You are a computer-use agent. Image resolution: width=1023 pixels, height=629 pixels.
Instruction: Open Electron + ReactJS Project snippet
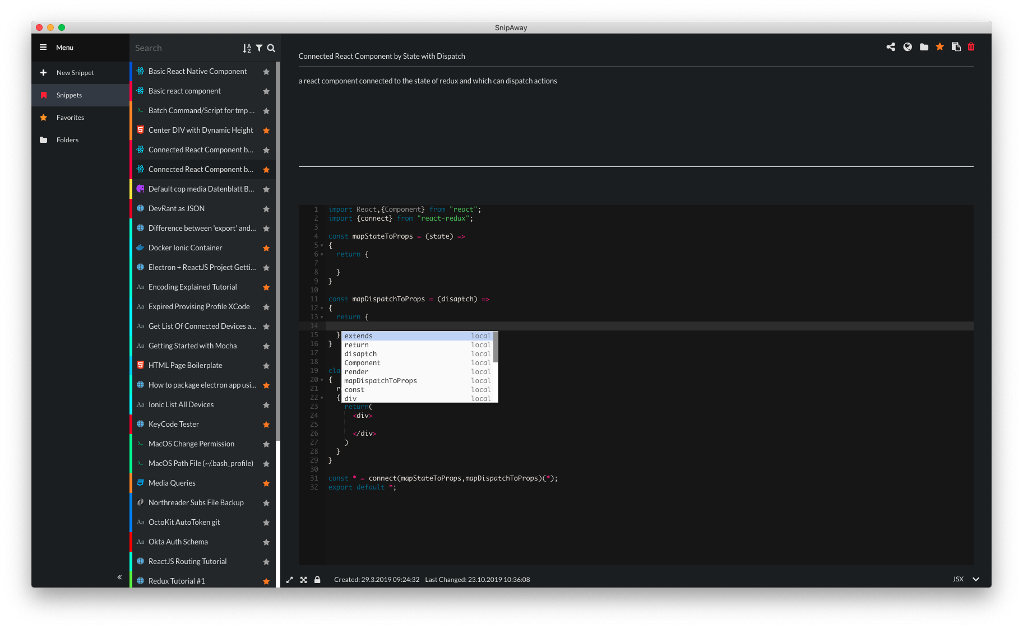[203, 268]
